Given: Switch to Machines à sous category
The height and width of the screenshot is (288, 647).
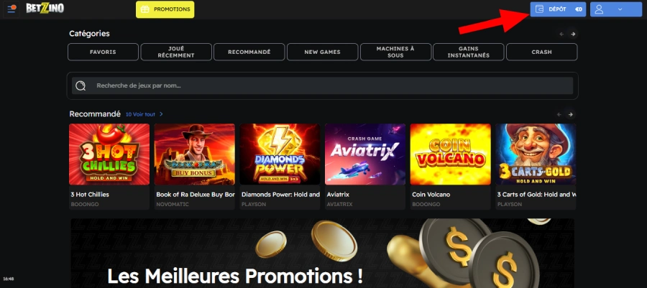Looking at the screenshot, I should [x=395, y=52].
